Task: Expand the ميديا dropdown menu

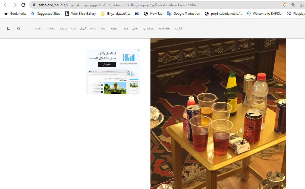Action: (x=51, y=29)
